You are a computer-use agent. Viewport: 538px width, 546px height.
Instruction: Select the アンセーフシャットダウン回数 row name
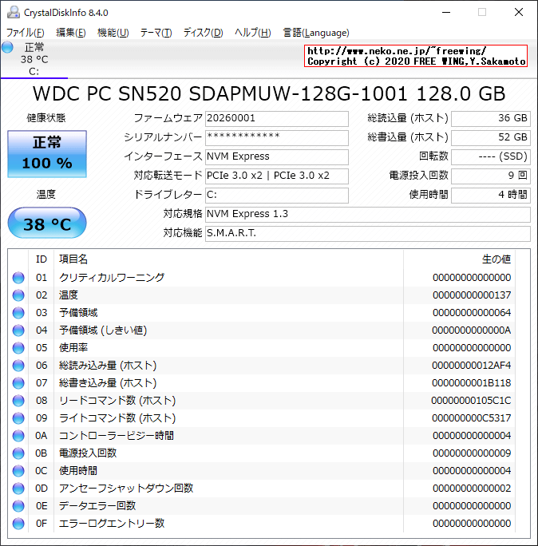tap(126, 489)
